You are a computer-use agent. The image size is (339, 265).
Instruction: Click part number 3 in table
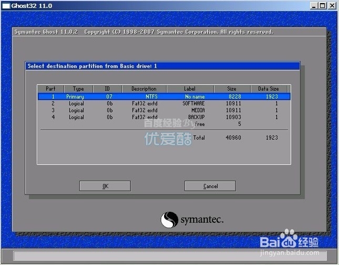[x=53, y=110]
